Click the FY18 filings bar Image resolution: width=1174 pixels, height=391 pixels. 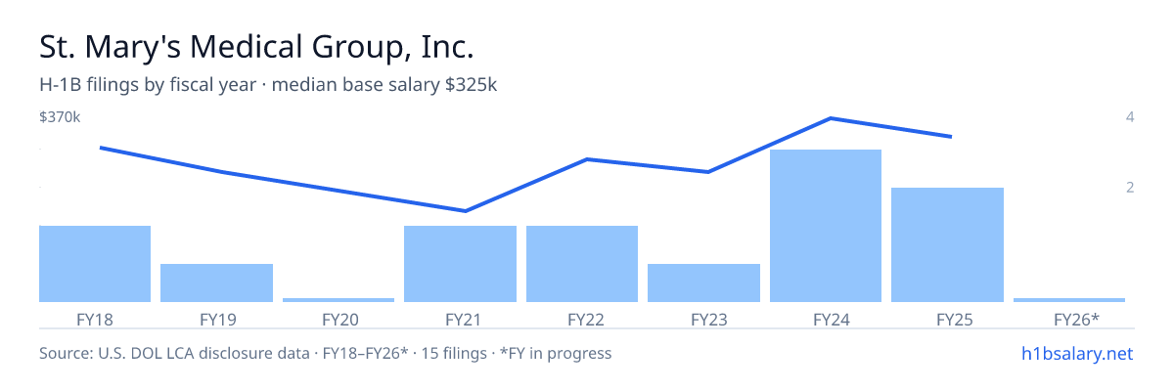95,264
